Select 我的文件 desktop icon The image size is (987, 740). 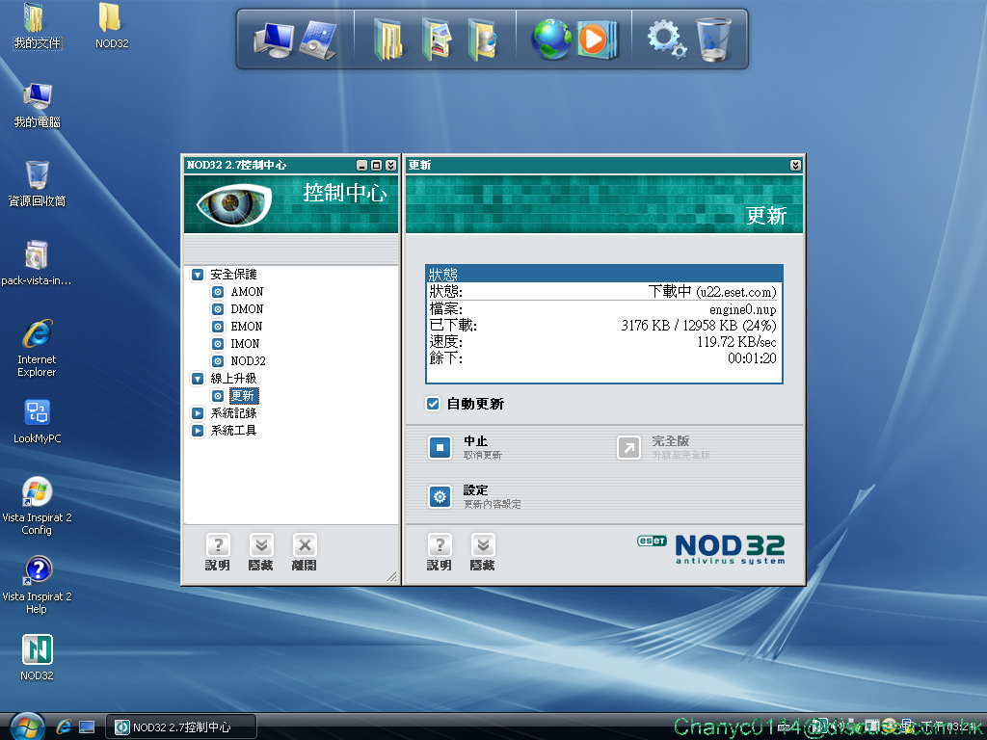click(x=38, y=26)
